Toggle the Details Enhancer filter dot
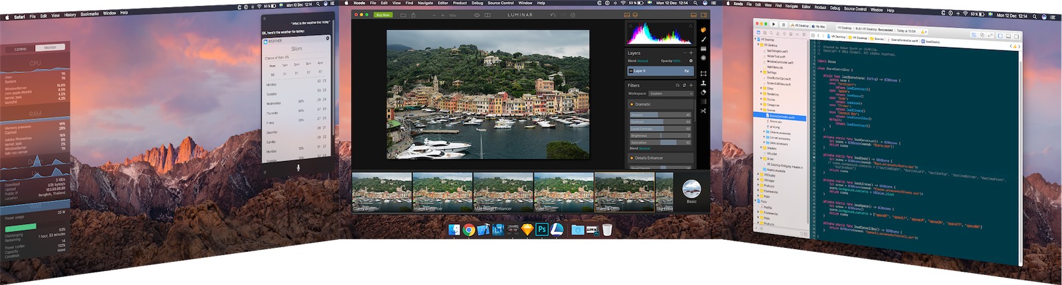The image size is (1062, 285). pos(632,158)
